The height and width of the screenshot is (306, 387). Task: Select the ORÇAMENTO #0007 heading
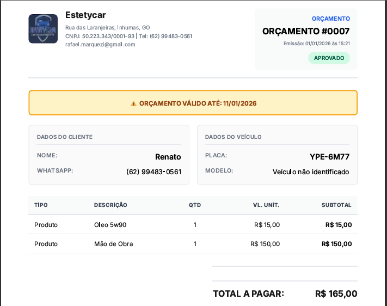click(306, 32)
